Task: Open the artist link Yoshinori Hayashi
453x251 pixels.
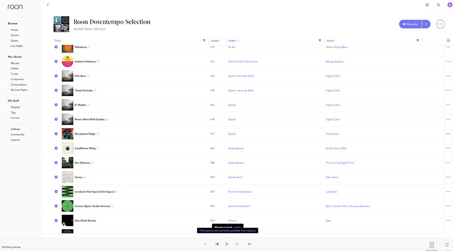Action: coord(238,206)
